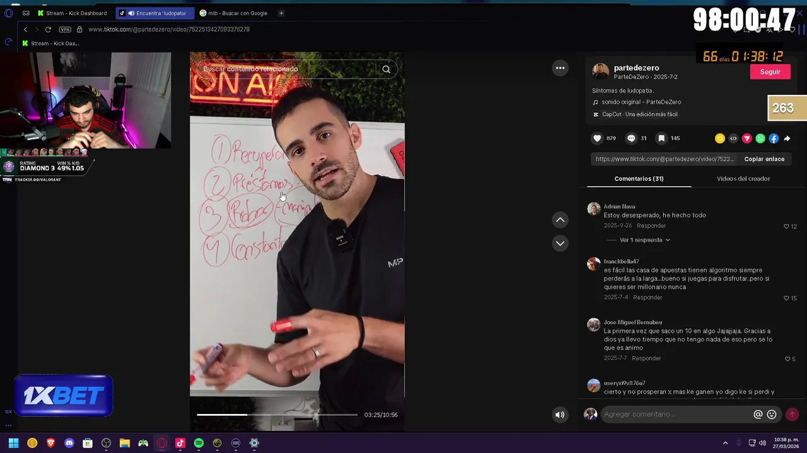Mute the tab with its speaker icon

pyautogui.click(x=131, y=13)
